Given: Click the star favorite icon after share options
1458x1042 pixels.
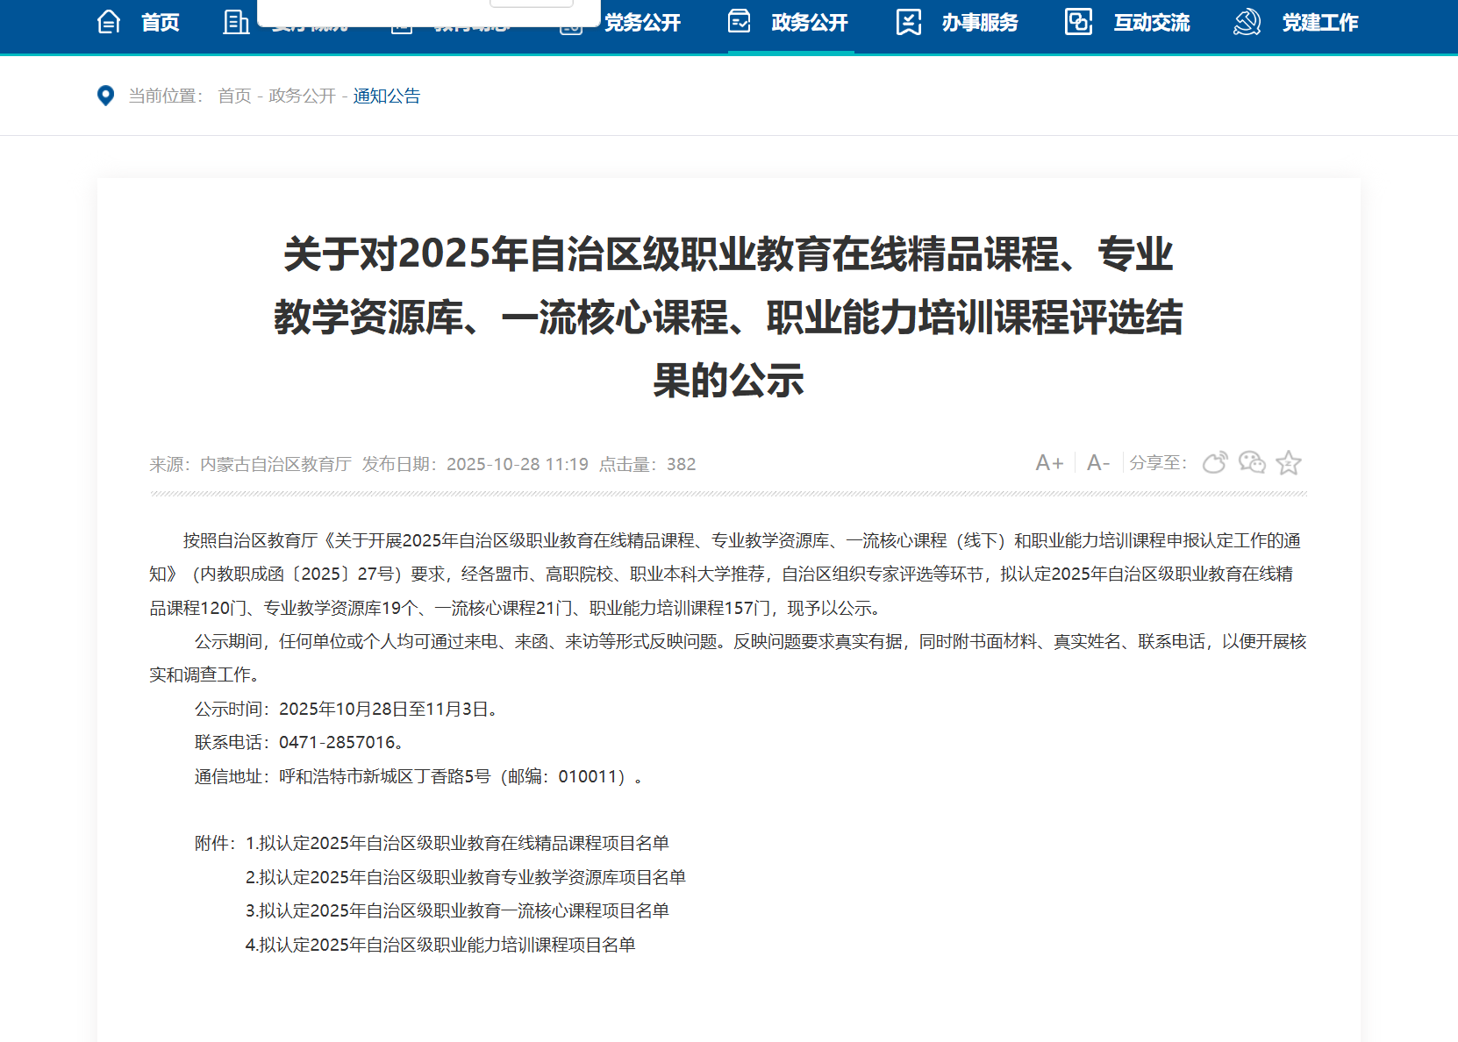Looking at the screenshot, I should click(1289, 462).
